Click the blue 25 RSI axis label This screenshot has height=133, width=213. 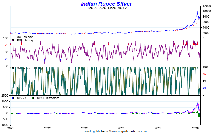coord(6,59)
